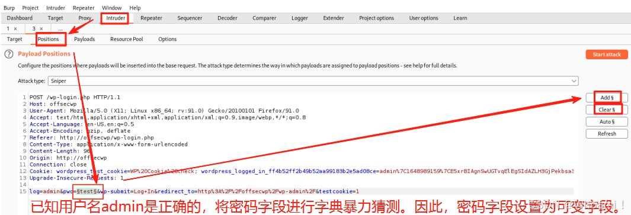Switch to the Repeater tool tab
This screenshot has height=215, width=631.
click(151, 18)
